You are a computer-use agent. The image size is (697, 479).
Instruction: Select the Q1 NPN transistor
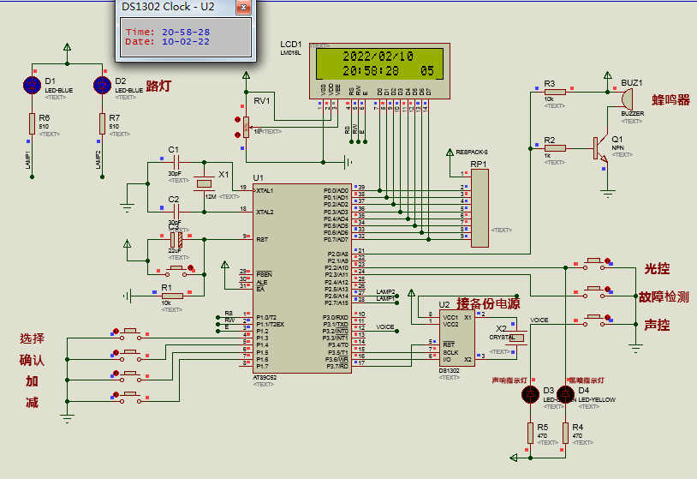coord(600,148)
